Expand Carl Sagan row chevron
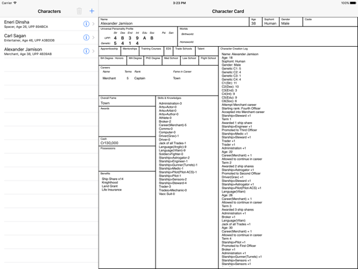The height and width of the screenshot is (269, 358). (93, 38)
